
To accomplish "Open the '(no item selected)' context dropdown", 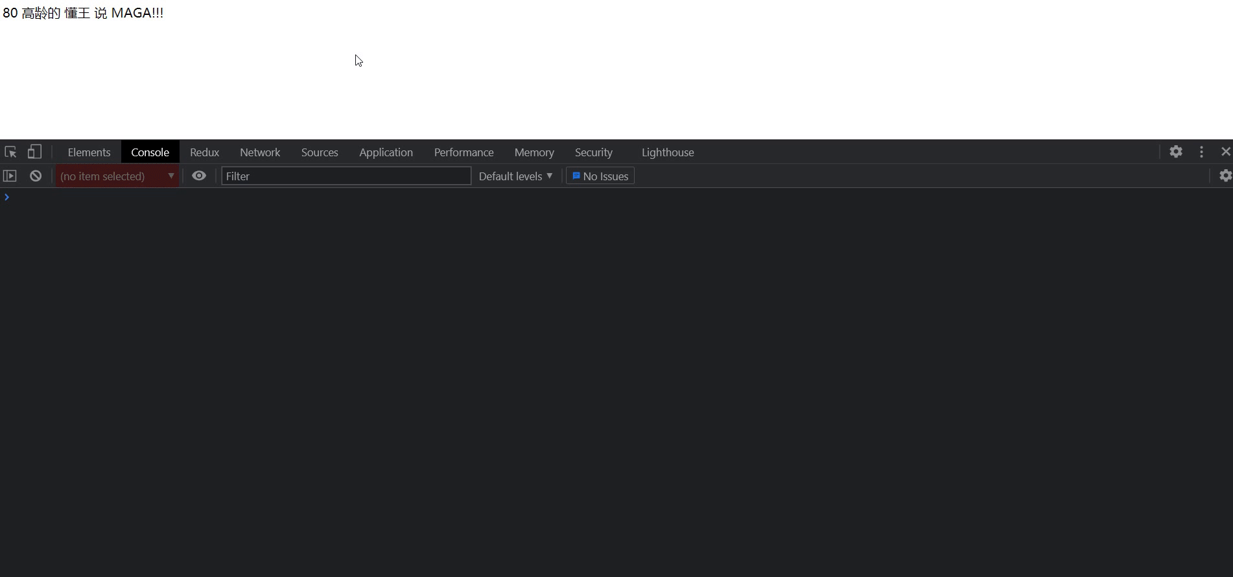I will (x=117, y=176).
